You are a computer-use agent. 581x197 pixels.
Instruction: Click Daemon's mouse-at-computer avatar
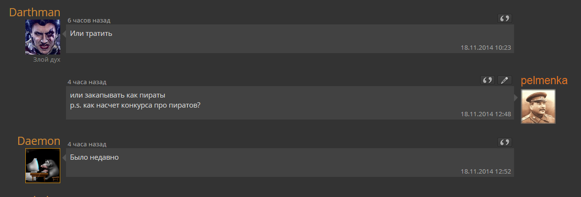[x=43, y=165]
